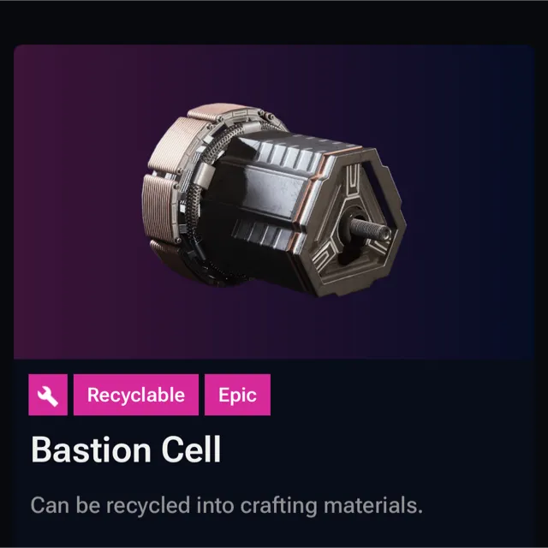
Task: Open the Bastion Cell title heading
Action: coord(126,450)
